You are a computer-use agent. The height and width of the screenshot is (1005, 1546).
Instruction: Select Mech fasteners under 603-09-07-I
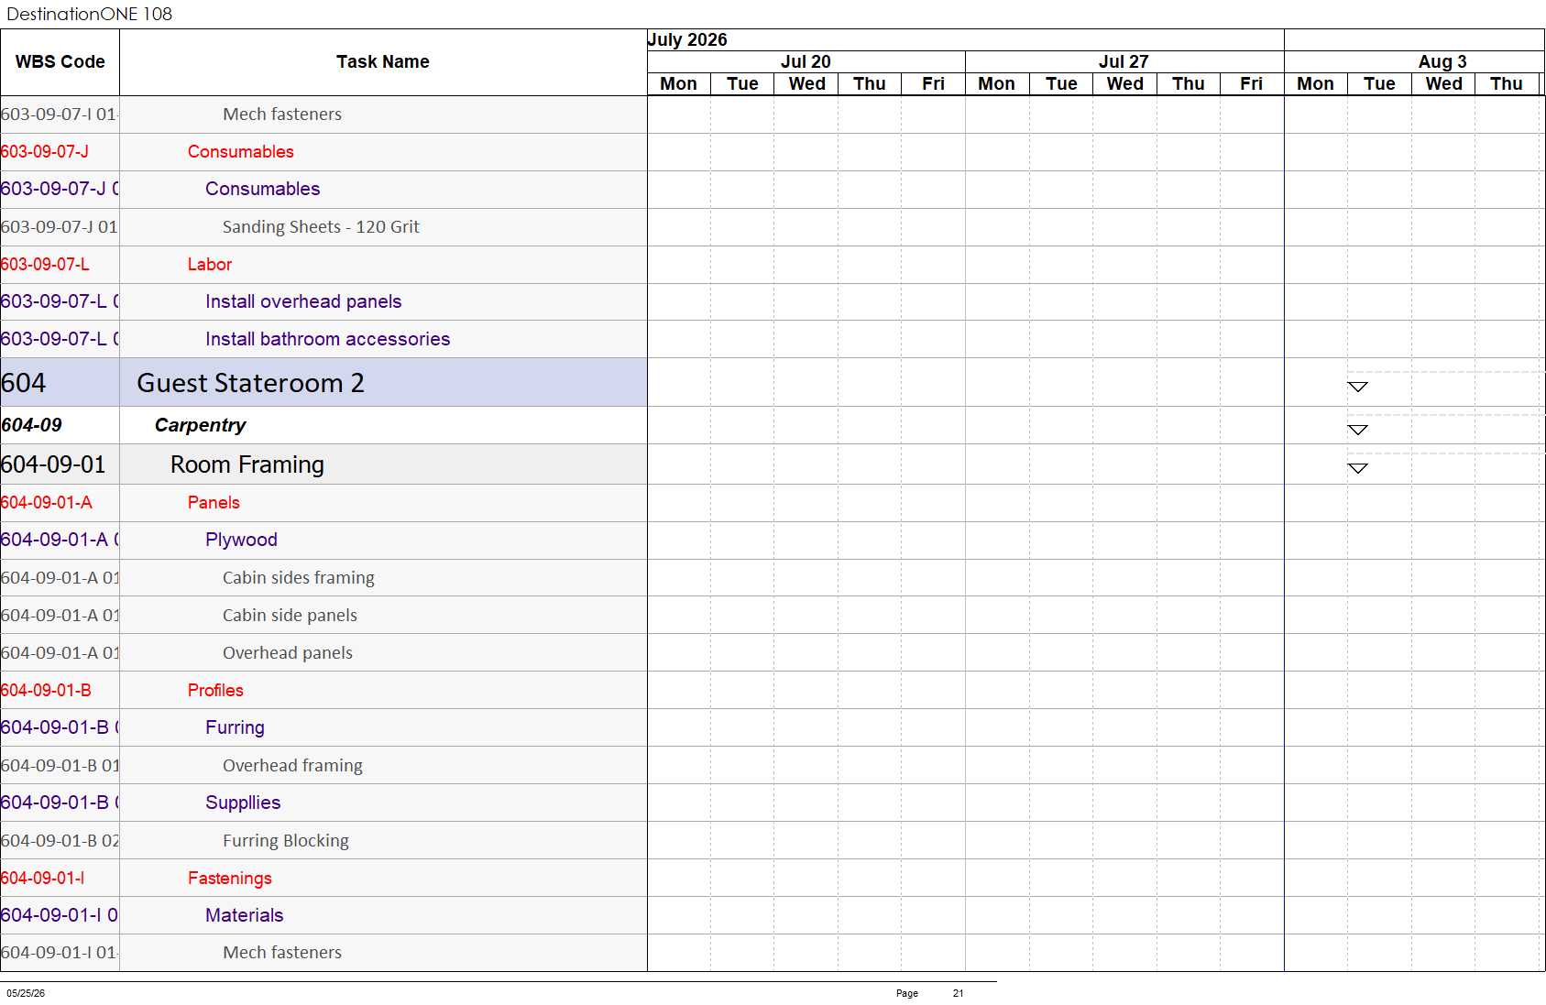coord(383,115)
